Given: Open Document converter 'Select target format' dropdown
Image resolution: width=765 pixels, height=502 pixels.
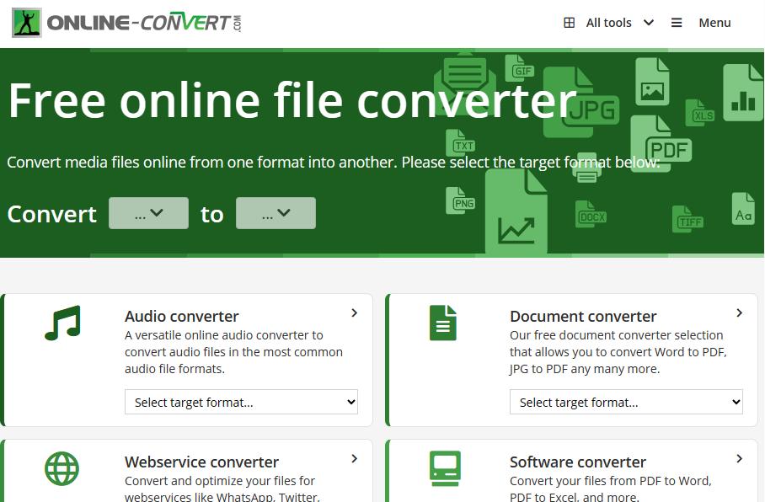Looking at the screenshot, I should tap(626, 402).
